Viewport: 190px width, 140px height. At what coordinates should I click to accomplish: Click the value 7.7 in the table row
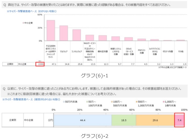(x=133, y=64)
